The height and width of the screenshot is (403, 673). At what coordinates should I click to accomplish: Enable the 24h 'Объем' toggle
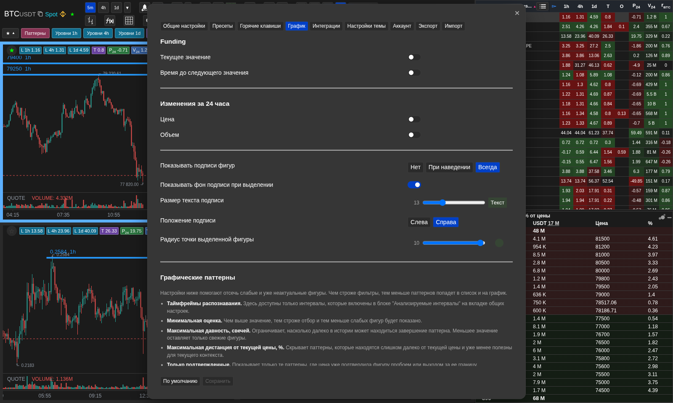414,135
